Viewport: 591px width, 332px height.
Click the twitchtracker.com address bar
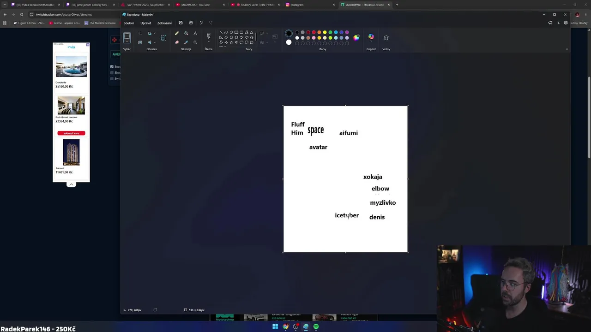(x=74, y=14)
